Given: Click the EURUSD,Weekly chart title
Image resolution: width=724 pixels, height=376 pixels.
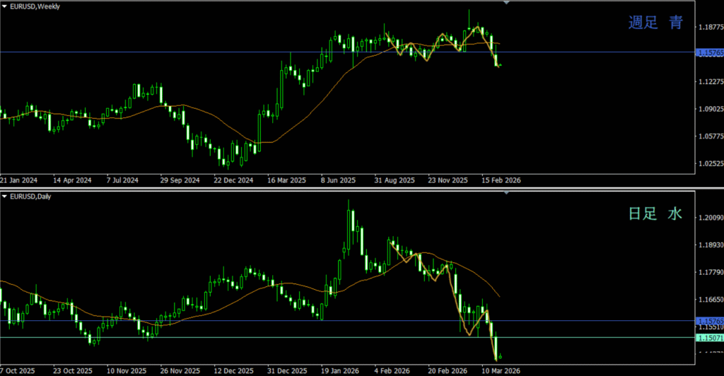Looking at the screenshot, I should [35, 6].
